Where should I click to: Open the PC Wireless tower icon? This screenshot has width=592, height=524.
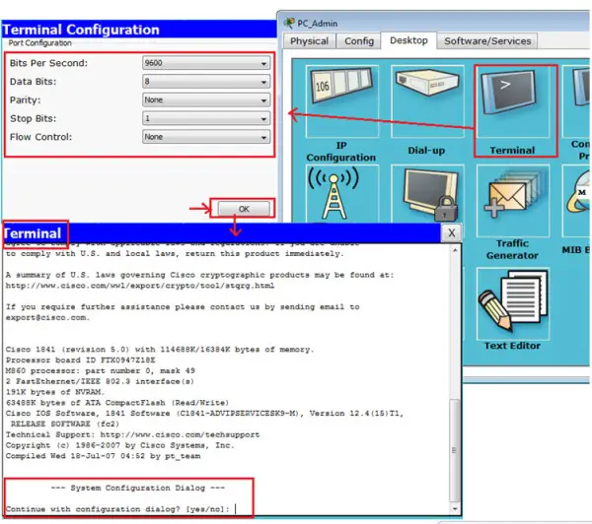pyautogui.click(x=342, y=193)
